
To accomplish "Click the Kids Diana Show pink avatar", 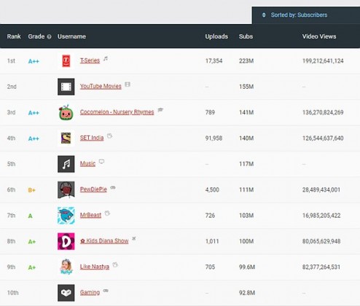I will pos(66,241).
